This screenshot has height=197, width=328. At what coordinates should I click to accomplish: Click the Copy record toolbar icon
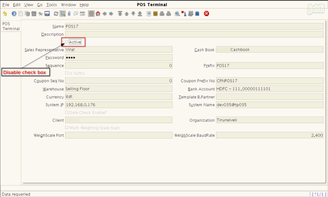(x=27, y=14)
